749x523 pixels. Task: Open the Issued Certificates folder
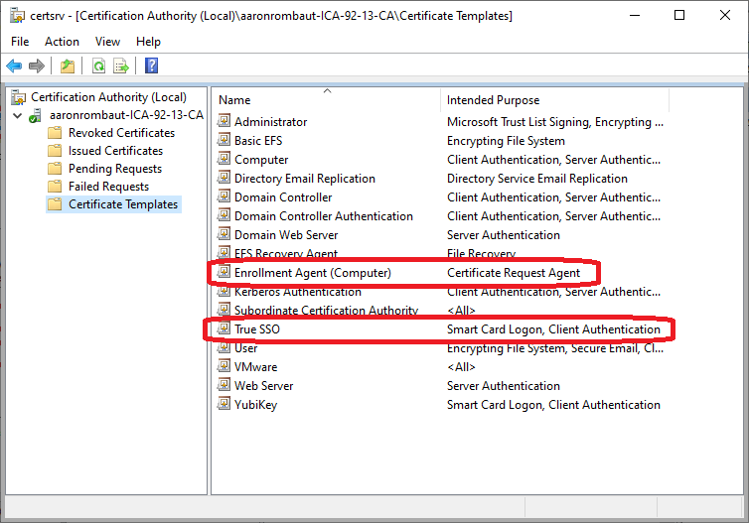[115, 151]
